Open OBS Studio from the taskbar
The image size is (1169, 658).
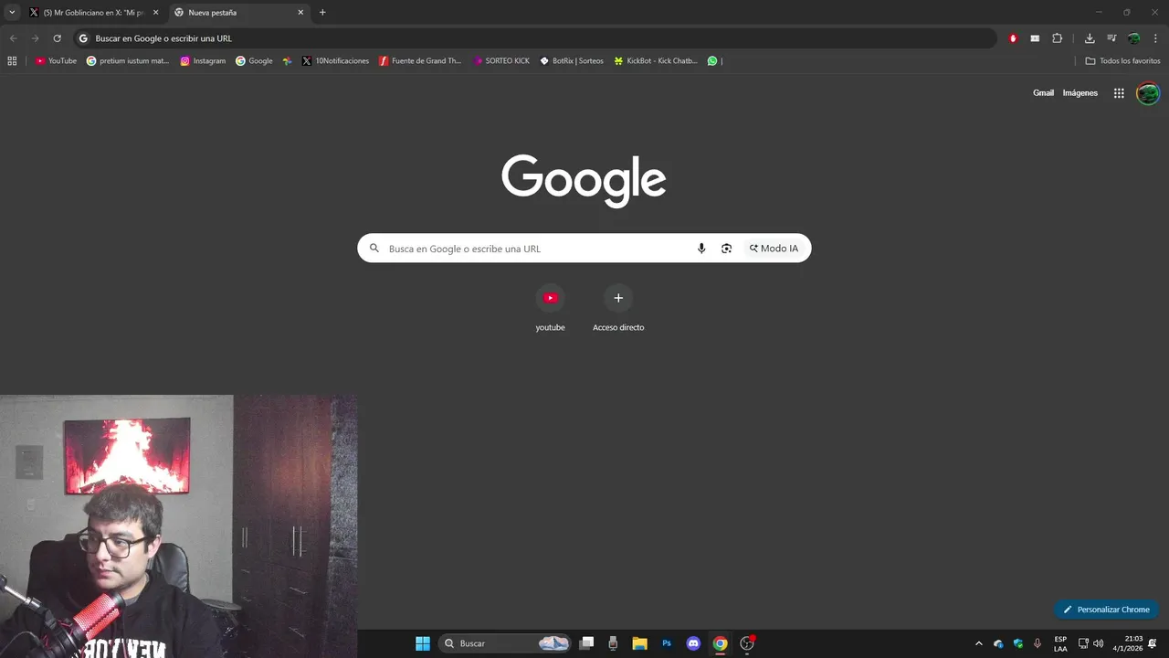point(747,643)
